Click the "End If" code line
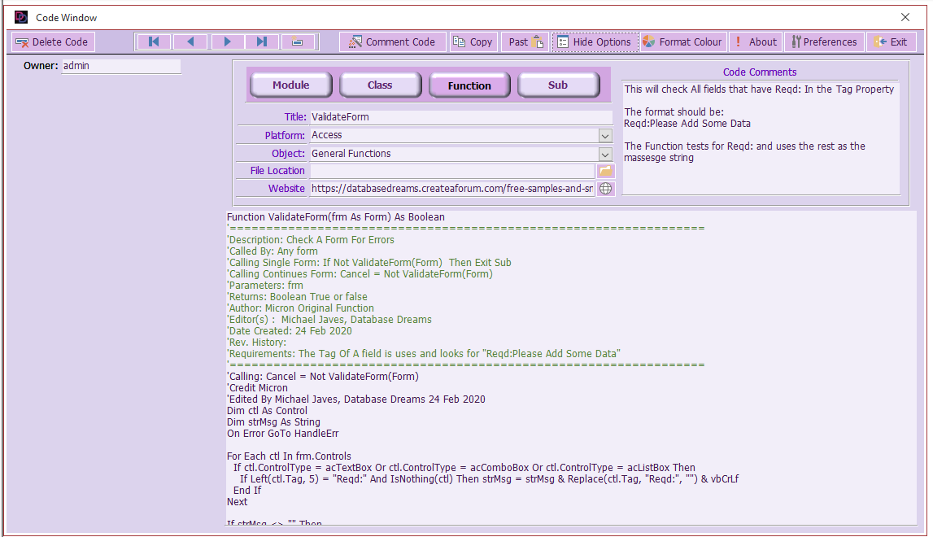This screenshot has height=537, width=933. click(x=247, y=491)
